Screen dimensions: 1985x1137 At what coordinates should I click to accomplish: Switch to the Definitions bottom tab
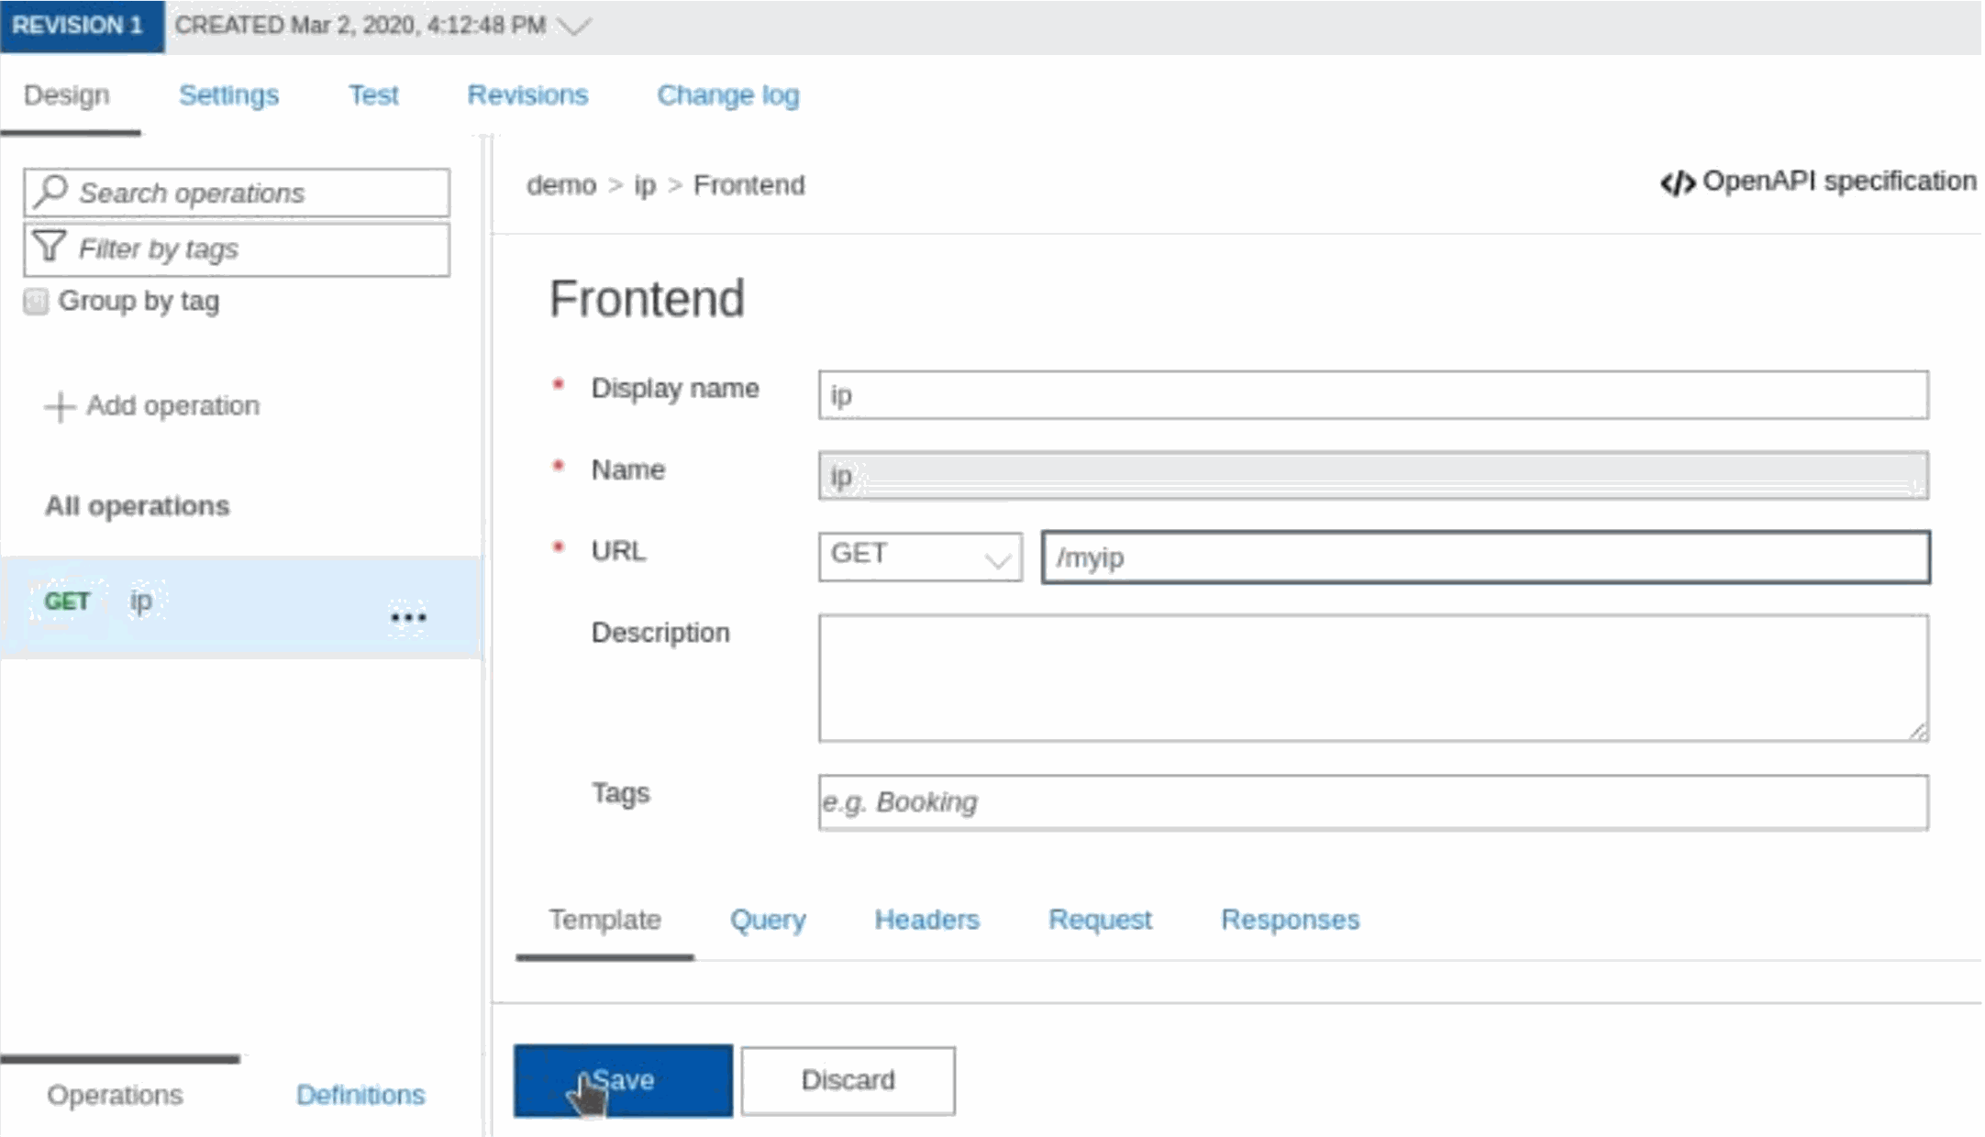coord(360,1095)
